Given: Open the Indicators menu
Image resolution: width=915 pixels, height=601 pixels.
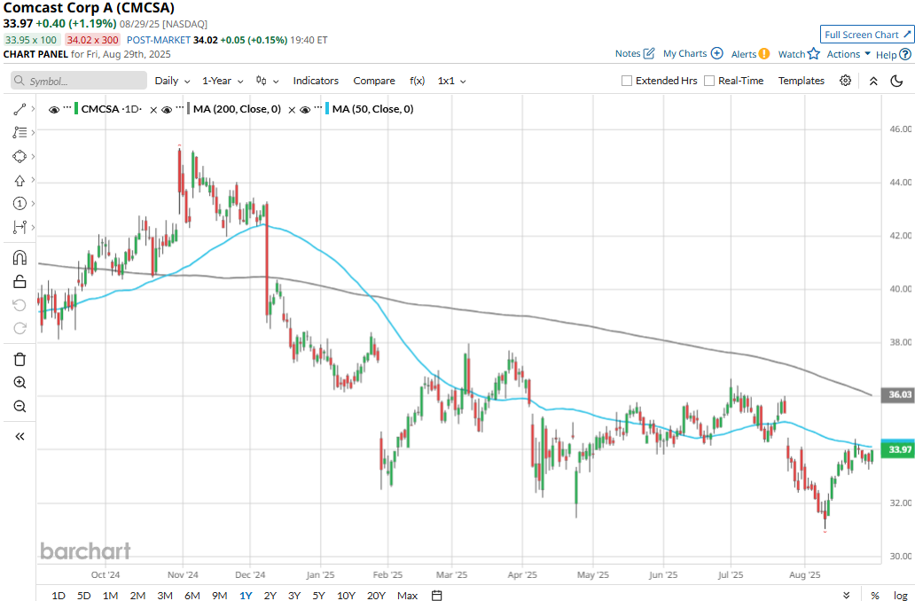Looking at the screenshot, I should (x=316, y=81).
